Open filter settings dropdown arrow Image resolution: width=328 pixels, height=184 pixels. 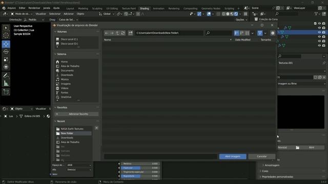(x=265, y=33)
